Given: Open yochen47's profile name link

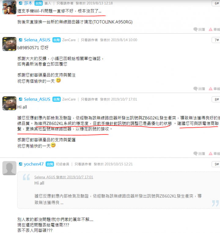Looking at the screenshot, I should pyautogui.click(x=34, y=164).
